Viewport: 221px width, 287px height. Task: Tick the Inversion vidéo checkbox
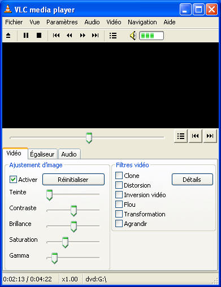tap(119, 195)
